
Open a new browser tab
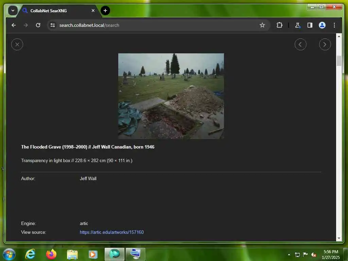105,11
